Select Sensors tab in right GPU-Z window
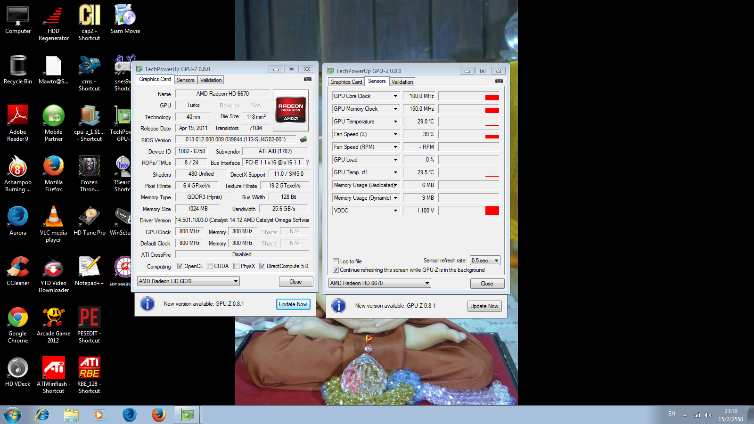Viewport: 754px width, 424px height. [377, 81]
